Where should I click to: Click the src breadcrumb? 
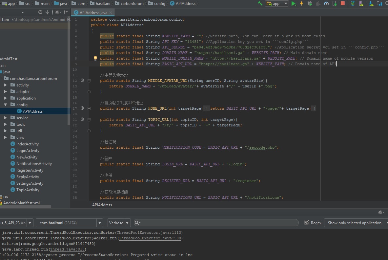pyautogui.click(x=25, y=4)
